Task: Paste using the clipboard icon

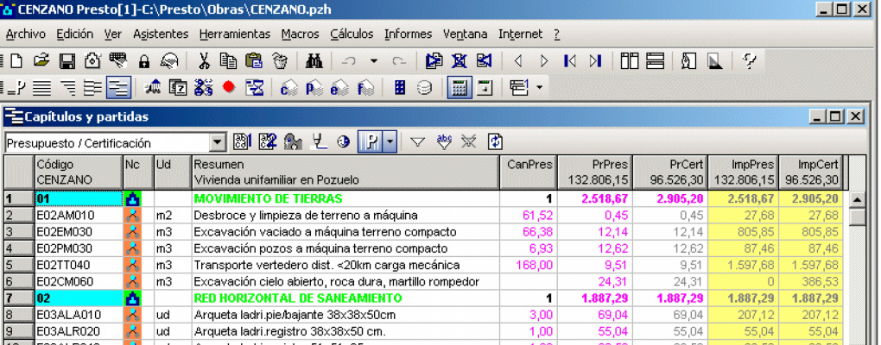Action: click(255, 60)
